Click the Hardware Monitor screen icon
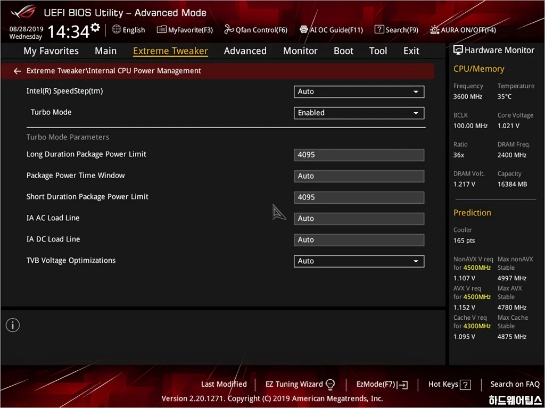Viewport: 545px width, 408px height. [x=458, y=50]
